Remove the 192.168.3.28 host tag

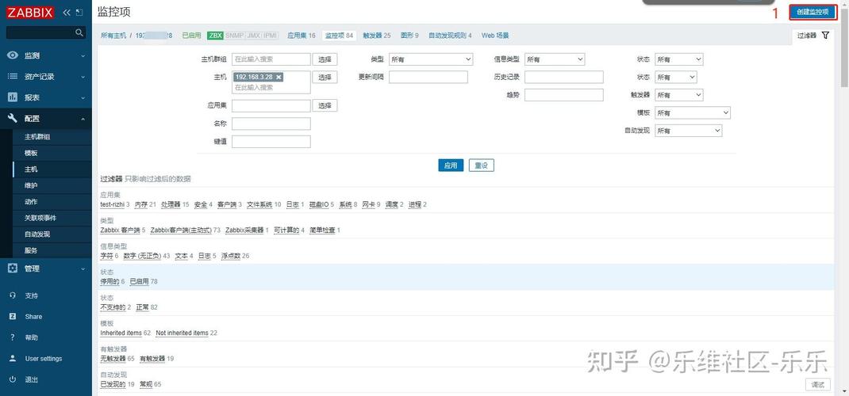click(x=279, y=78)
